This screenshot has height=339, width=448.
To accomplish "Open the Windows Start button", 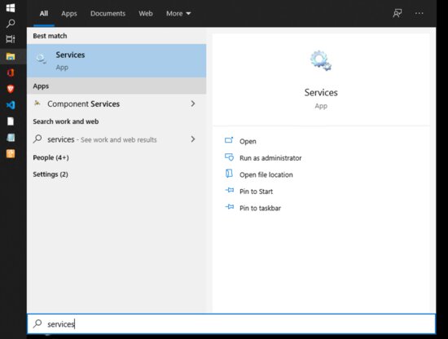I will pos(11,7).
